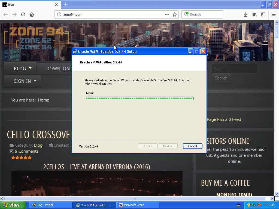Image resolution: width=279 pixels, height=209 pixels.
Task: Click the Home breadcrumb link
Action: [43, 100]
